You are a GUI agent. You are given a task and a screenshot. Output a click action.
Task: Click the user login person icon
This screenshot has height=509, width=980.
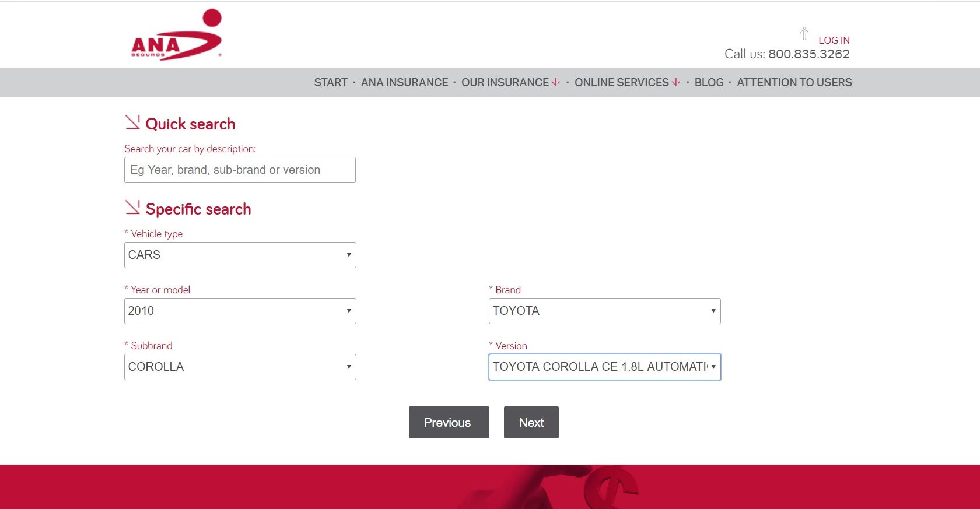(x=804, y=34)
